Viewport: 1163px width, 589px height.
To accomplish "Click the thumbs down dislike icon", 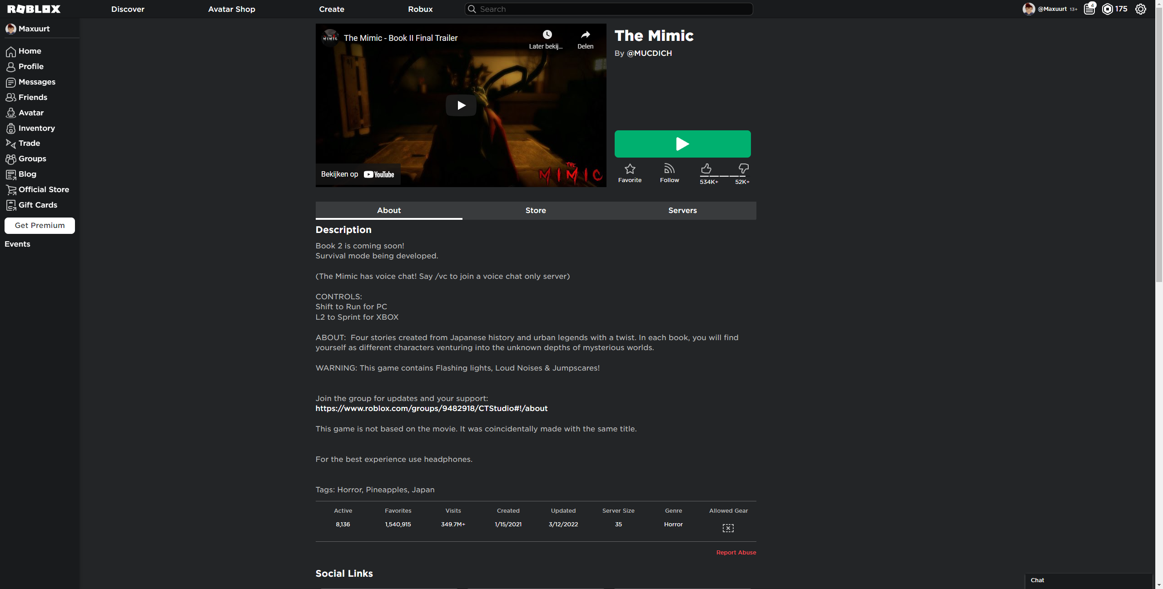I will pos(743,169).
